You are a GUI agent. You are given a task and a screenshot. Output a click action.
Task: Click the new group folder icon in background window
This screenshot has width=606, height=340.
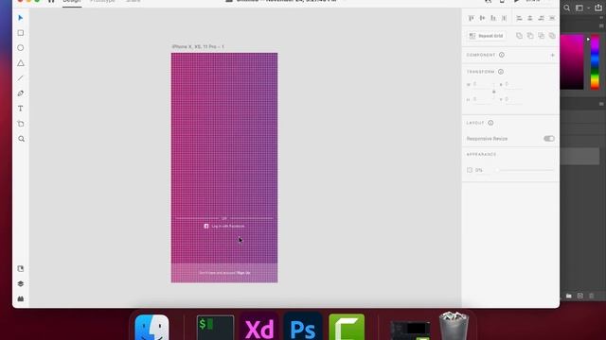click(569, 296)
